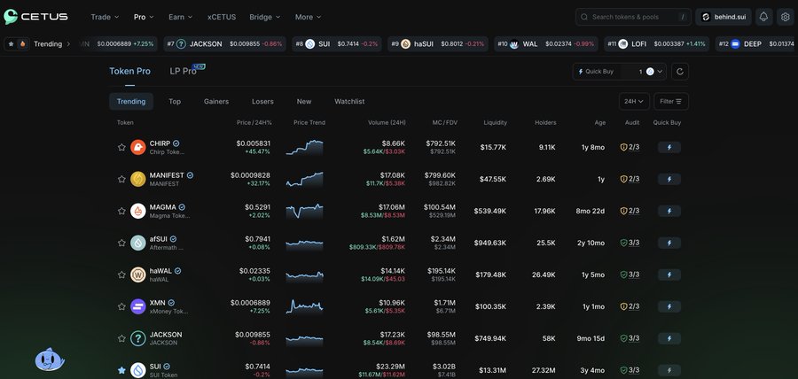Quick buy haWAL with lightning button
This screenshot has height=379, width=798.
(x=669, y=275)
